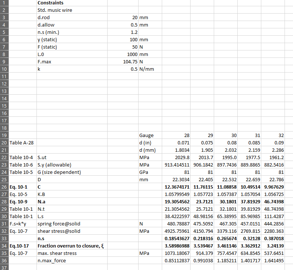Viewport: 293px width, 270px height.
Task: Select the overrun value 3.24139
Action: (273, 246)
